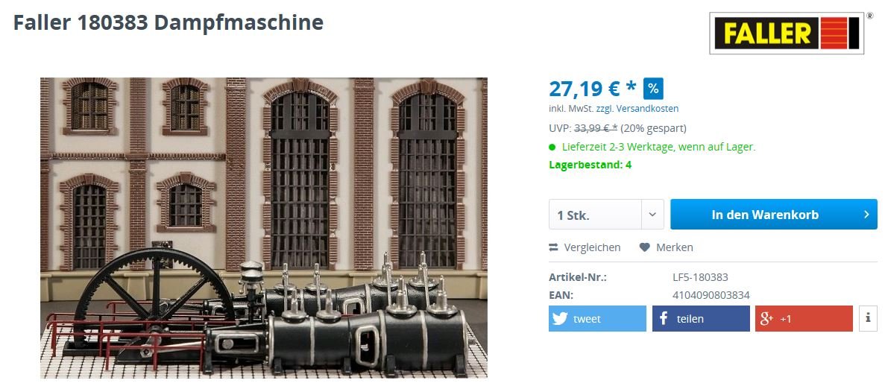This screenshot has height=386, width=885.
Task: Click the +1 Google button
Action: tap(804, 319)
